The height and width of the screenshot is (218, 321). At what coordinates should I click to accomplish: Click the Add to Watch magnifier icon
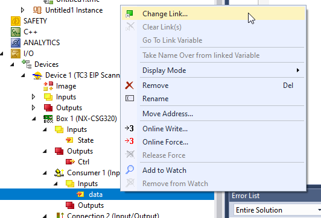point(130,170)
